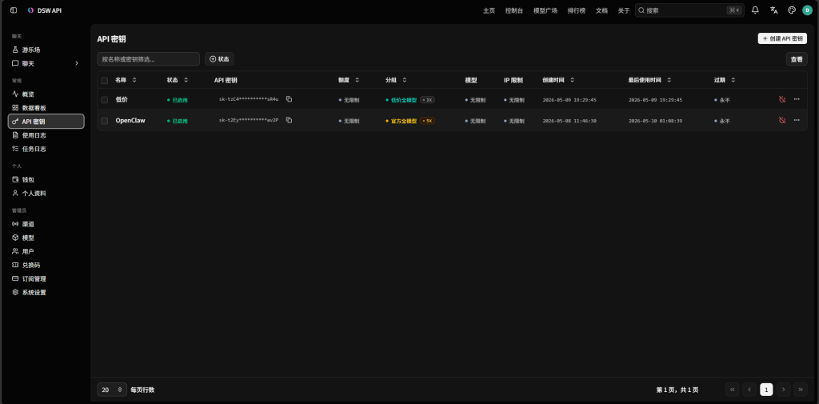Click the 低价 key name
This screenshot has width=819, height=404.
click(x=122, y=99)
